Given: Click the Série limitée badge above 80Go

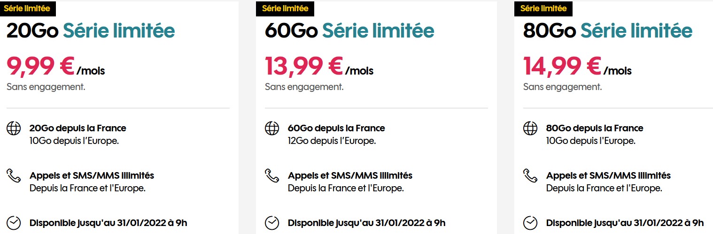Looking at the screenshot, I should 543,8.
